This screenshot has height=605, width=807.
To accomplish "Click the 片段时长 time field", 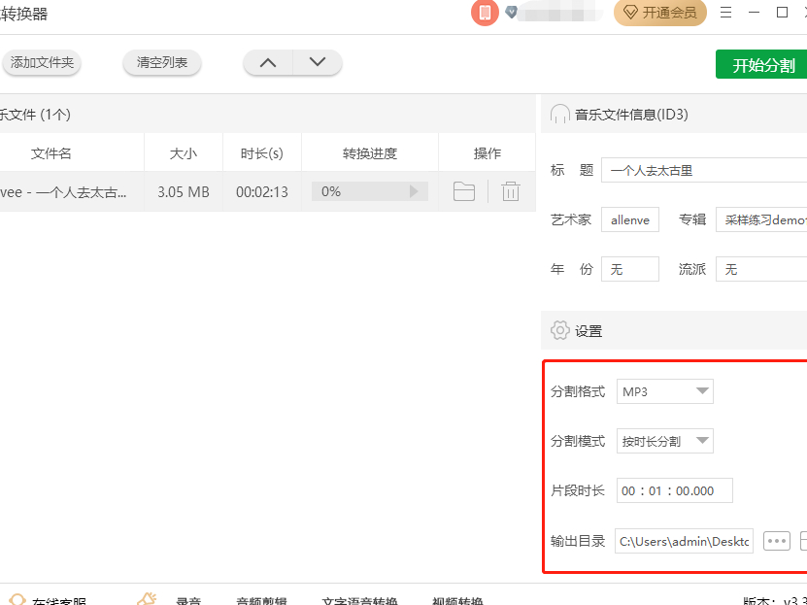I will coord(674,490).
